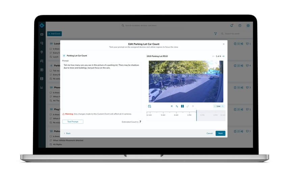The height and width of the screenshot is (175, 287).
Task: Click the camera count icon in Phone row
Action: click(247, 87)
